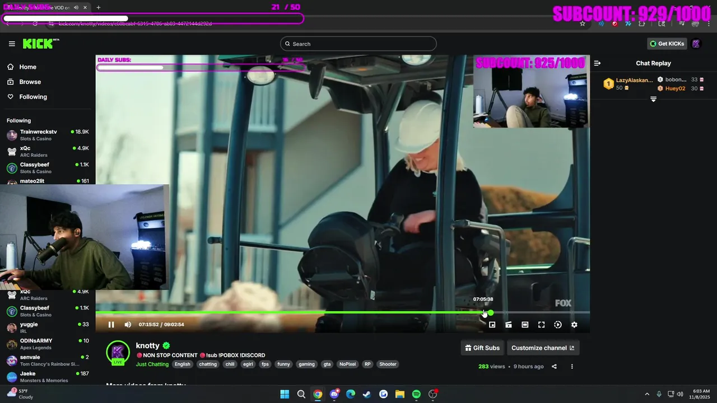Select bobon... in gift leaderboard
717x403 pixels.
point(680,79)
